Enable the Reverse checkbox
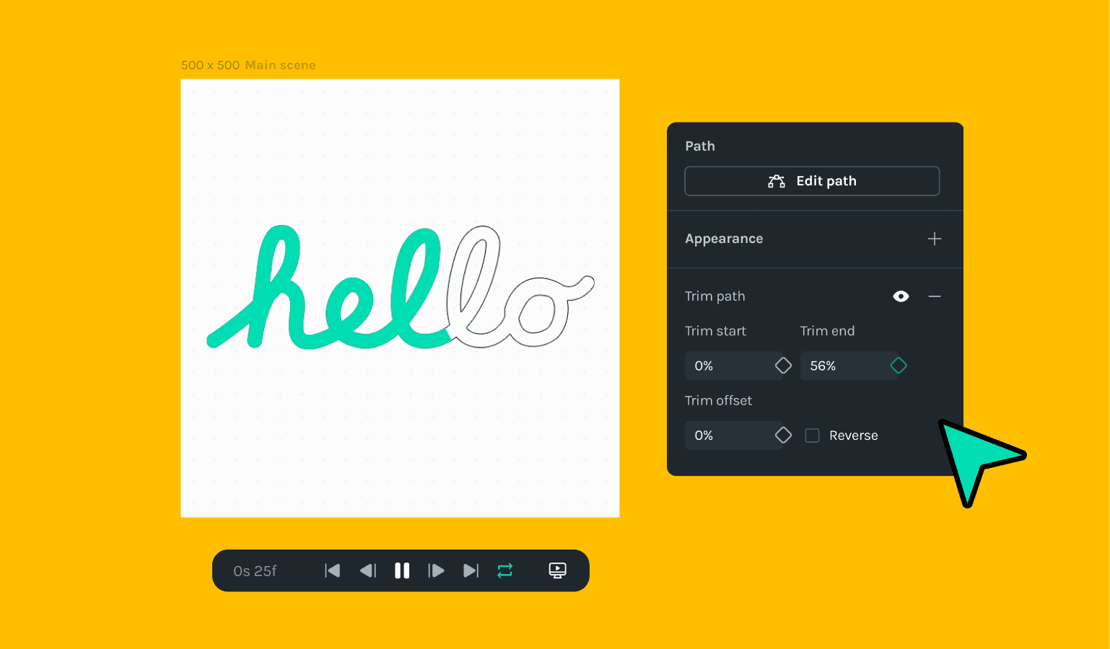 812,435
